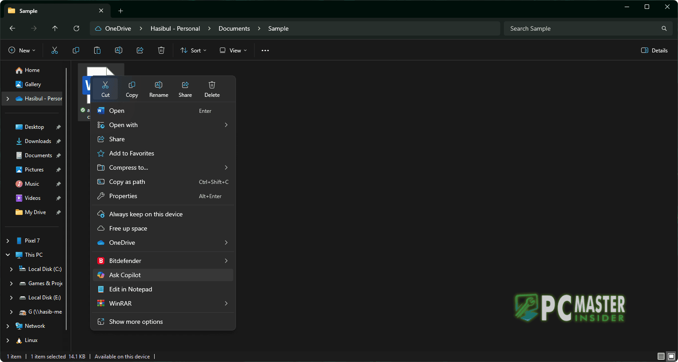Click the toolbar Rename icon
The width and height of the screenshot is (678, 362).
pyautogui.click(x=119, y=51)
